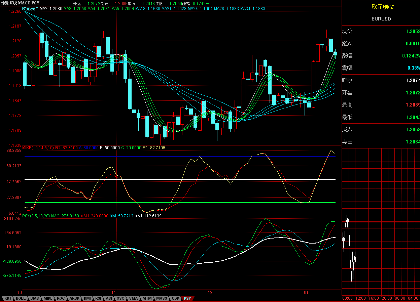Open the ARBR indicator tab
420x302 pixels.
[75, 298]
